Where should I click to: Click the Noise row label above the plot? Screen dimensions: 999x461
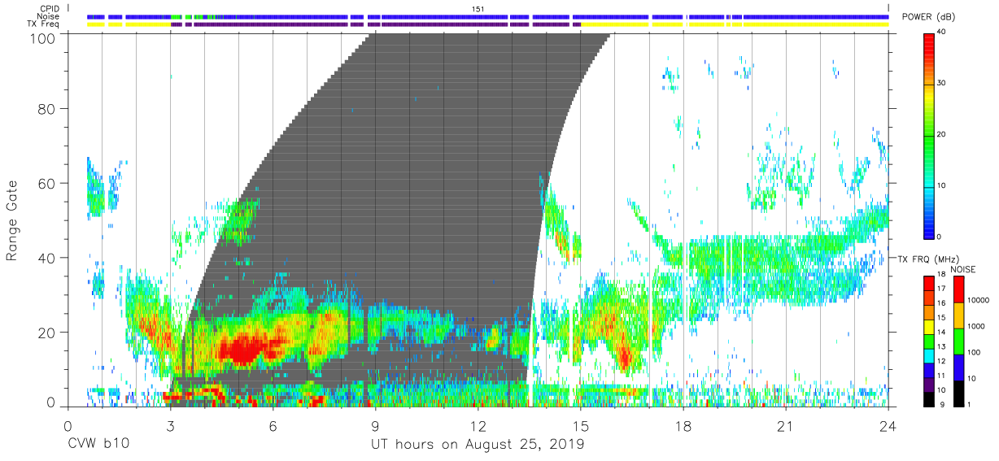(x=49, y=16)
